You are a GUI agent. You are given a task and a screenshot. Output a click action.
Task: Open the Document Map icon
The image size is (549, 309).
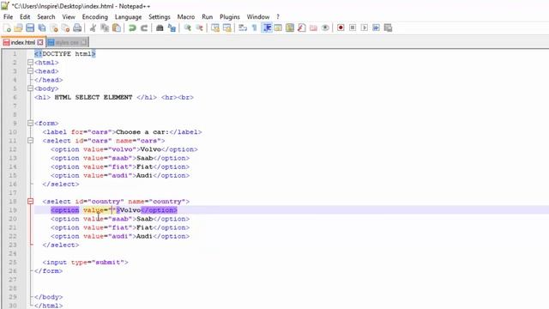click(x=290, y=28)
